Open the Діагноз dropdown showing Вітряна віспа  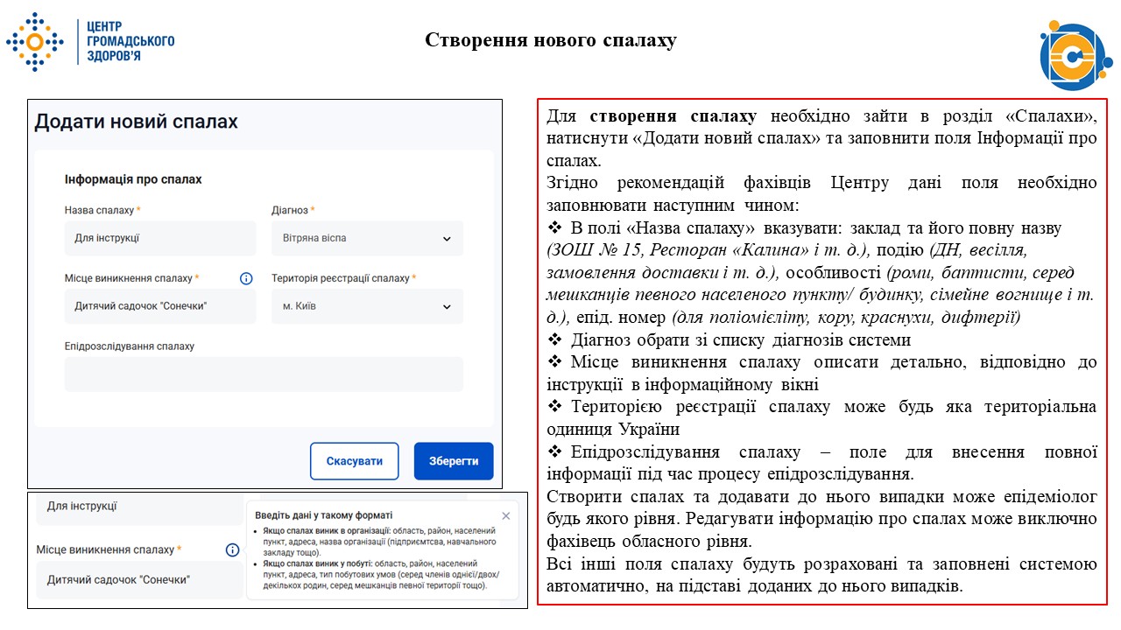click(x=367, y=238)
